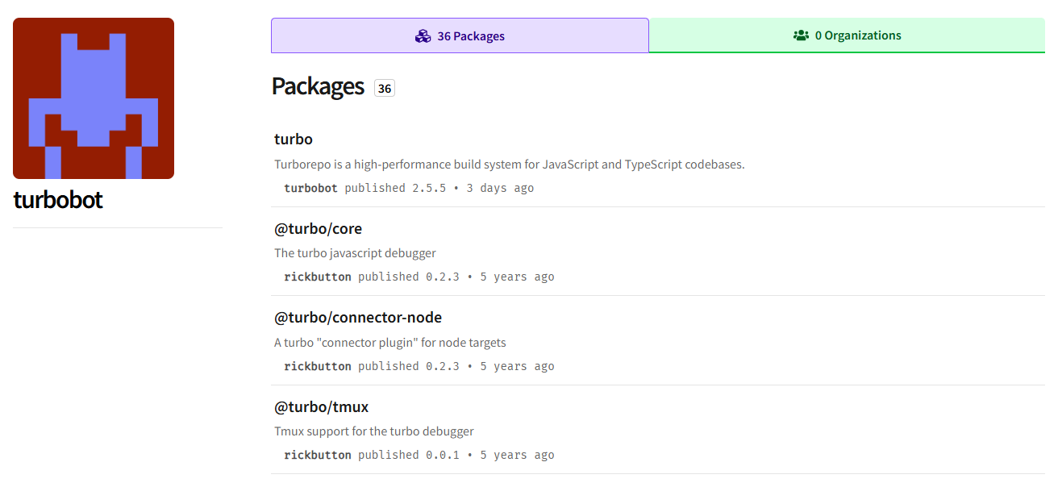
Task: Visit turbobot publisher link under turbo
Action: pos(311,188)
